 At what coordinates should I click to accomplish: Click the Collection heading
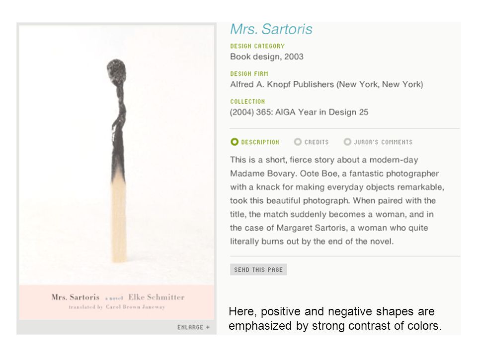[247, 101]
